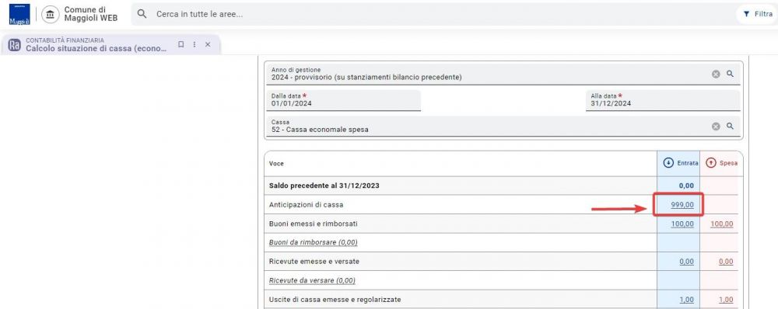This screenshot has width=778, height=309.
Task: Open the 999,00 Anticipazioni di cassa link
Action: [682, 204]
